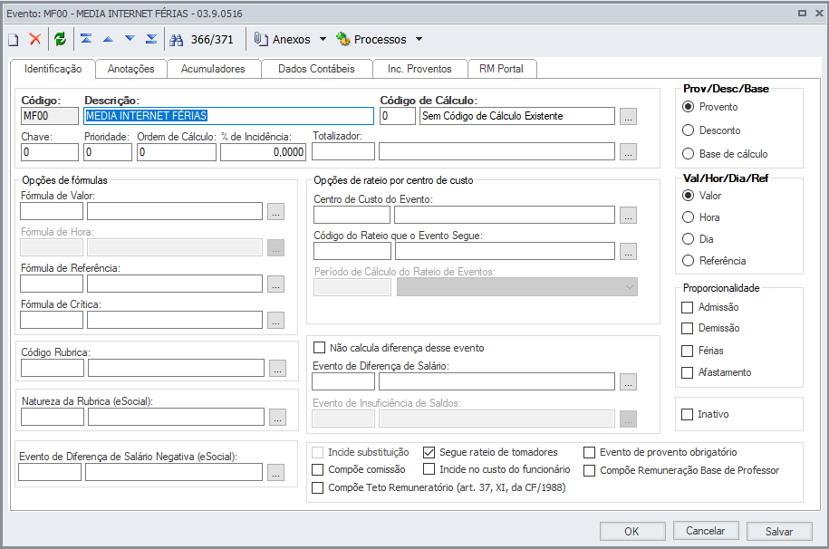Toggle the Inativo checkbox
The image size is (829, 549).
coord(688,414)
